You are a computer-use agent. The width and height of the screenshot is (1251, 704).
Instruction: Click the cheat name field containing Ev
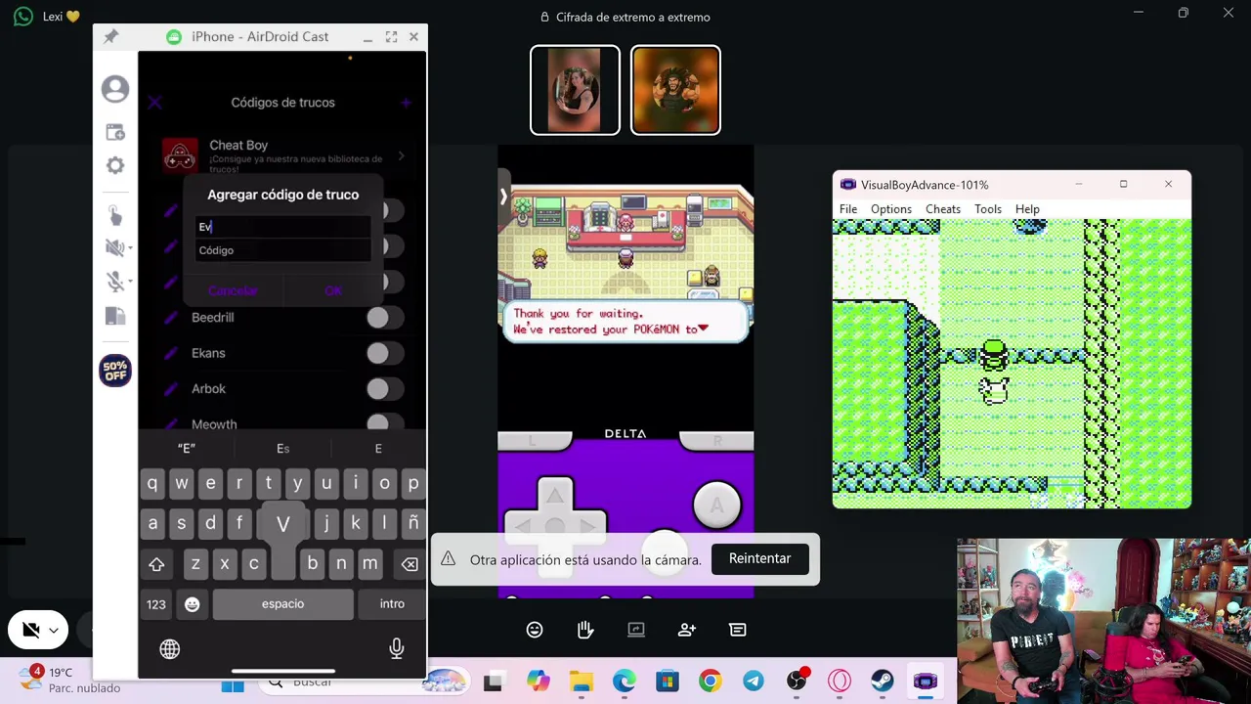click(x=282, y=227)
